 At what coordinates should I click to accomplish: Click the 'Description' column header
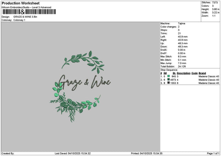coord(183,73)
